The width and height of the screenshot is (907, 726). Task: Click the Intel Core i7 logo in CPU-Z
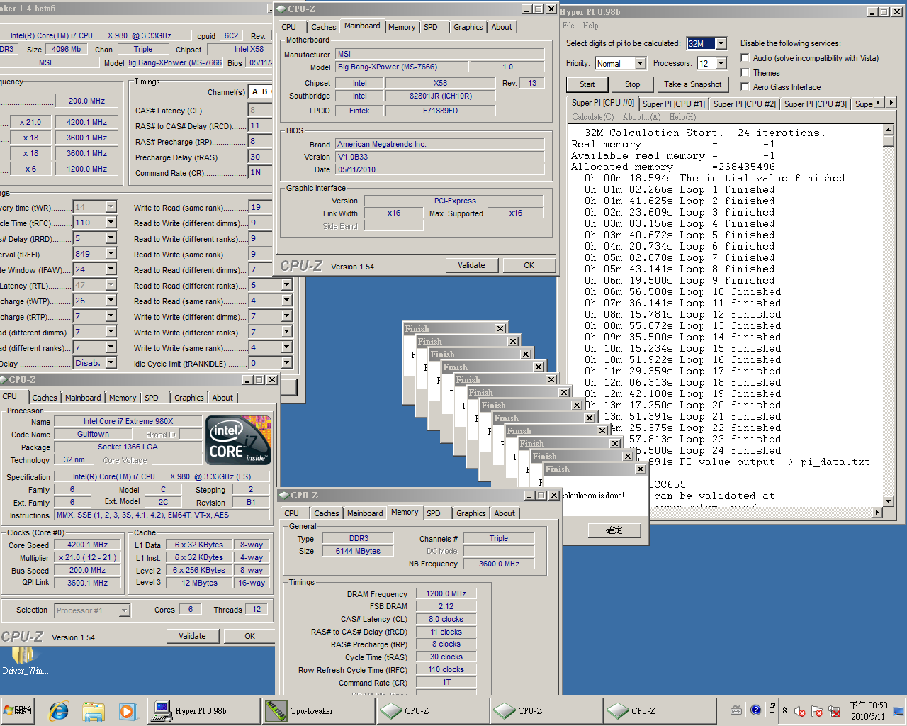point(239,440)
